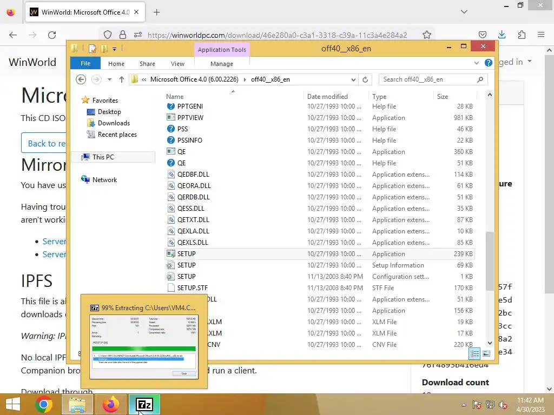
Task: Switch to large icons view layout
Action: tap(486, 353)
